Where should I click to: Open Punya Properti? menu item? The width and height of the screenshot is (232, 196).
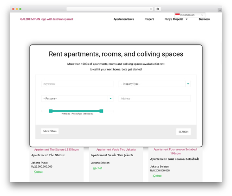pyautogui.click(x=174, y=19)
